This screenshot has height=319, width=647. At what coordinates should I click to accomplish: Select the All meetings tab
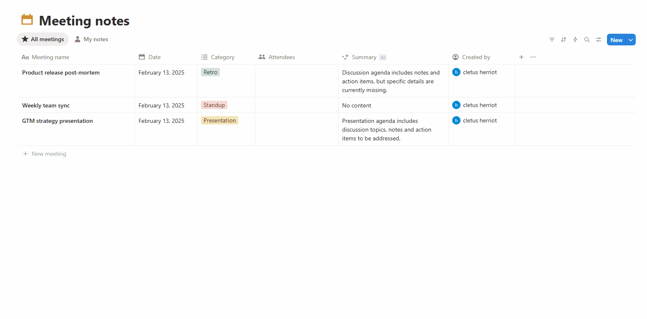pos(43,39)
